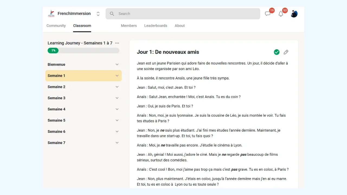Image resolution: width=347 pixels, height=195 pixels.
Task: Open the group switcher arrows
Action: pyautogui.click(x=98, y=14)
